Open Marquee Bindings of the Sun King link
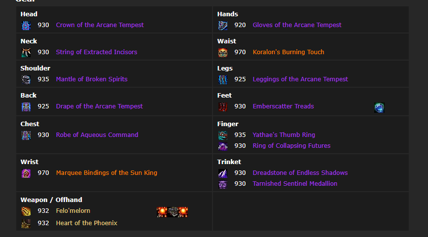The image size is (428, 237). 107,173
